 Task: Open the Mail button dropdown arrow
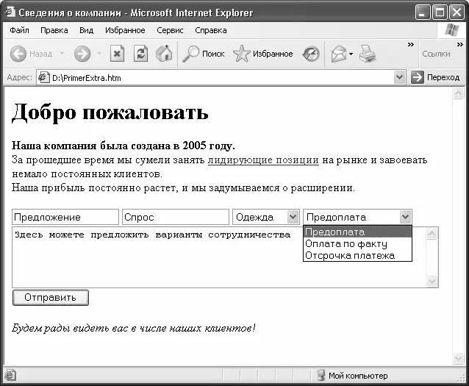pos(351,54)
